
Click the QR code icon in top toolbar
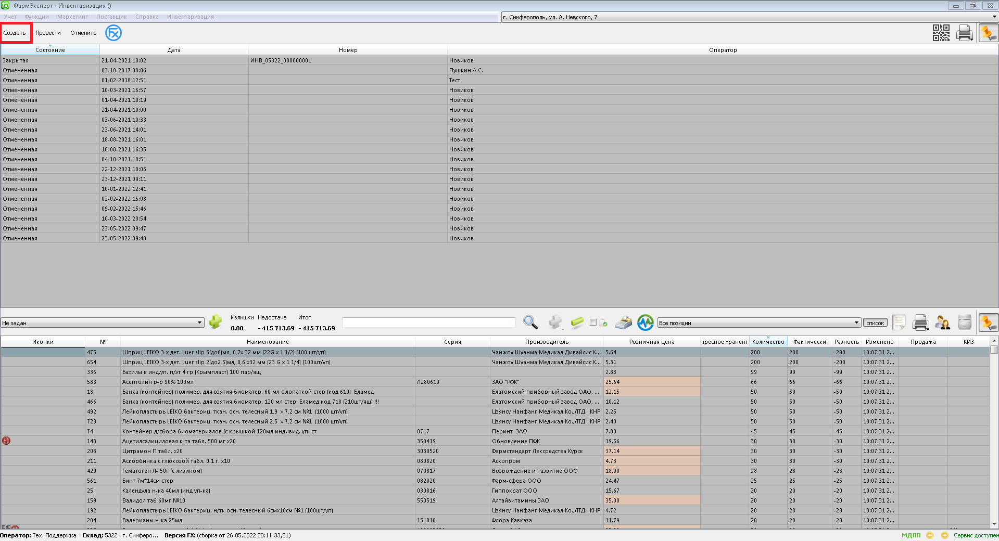(x=941, y=33)
